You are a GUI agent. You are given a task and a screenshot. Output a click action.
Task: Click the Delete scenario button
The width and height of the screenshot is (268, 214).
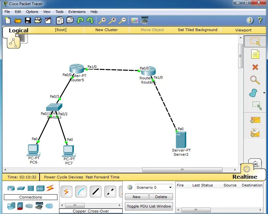coord(161,197)
